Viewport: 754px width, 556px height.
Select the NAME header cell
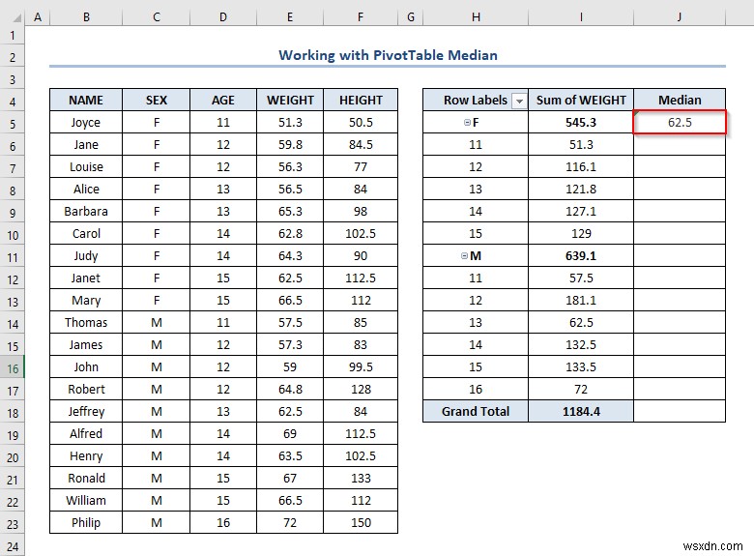pyautogui.click(x=86, y=100)
